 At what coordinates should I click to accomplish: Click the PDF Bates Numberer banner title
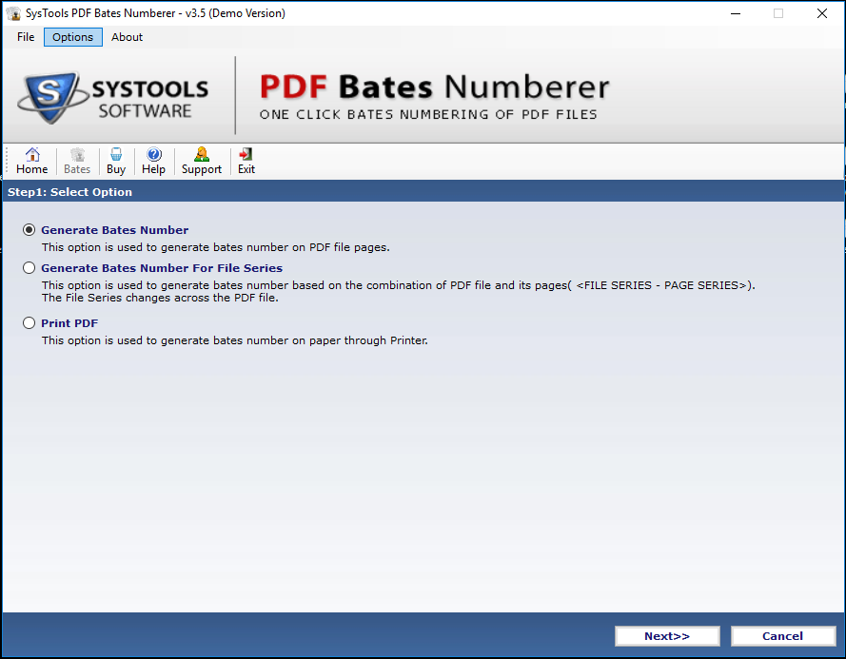coord(434,87)
